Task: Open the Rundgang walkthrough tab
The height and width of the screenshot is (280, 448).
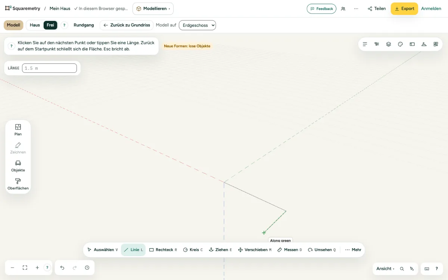Action: point(84,25)
